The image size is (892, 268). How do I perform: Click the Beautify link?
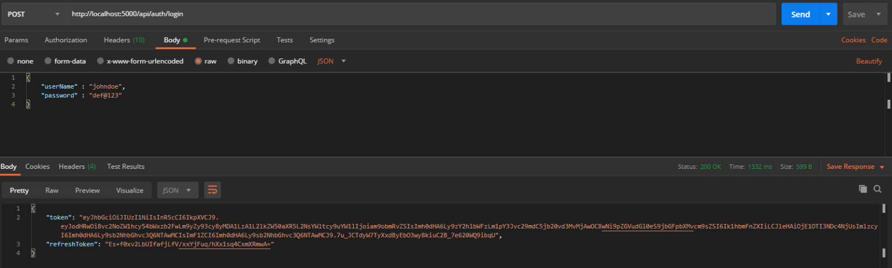tap(869, 61)
